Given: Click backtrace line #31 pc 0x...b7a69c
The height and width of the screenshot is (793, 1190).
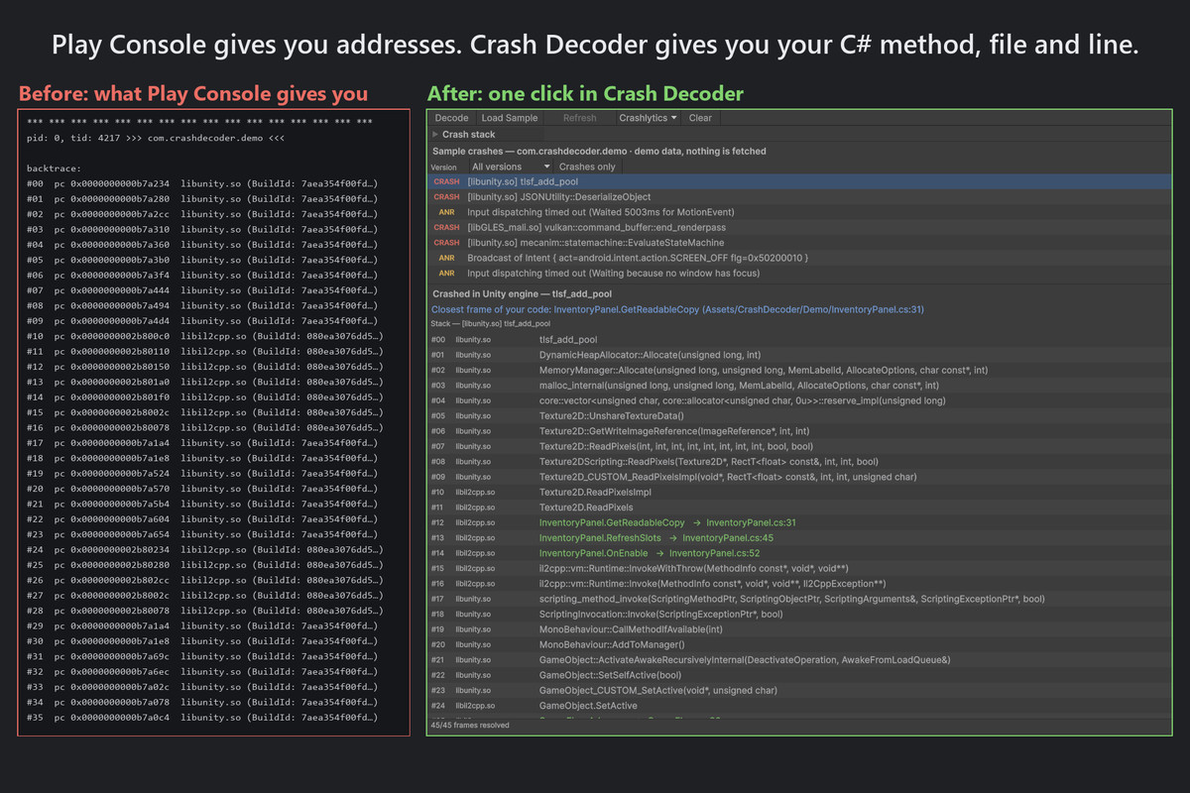Looking at the screenshot, I should [203, 656].
